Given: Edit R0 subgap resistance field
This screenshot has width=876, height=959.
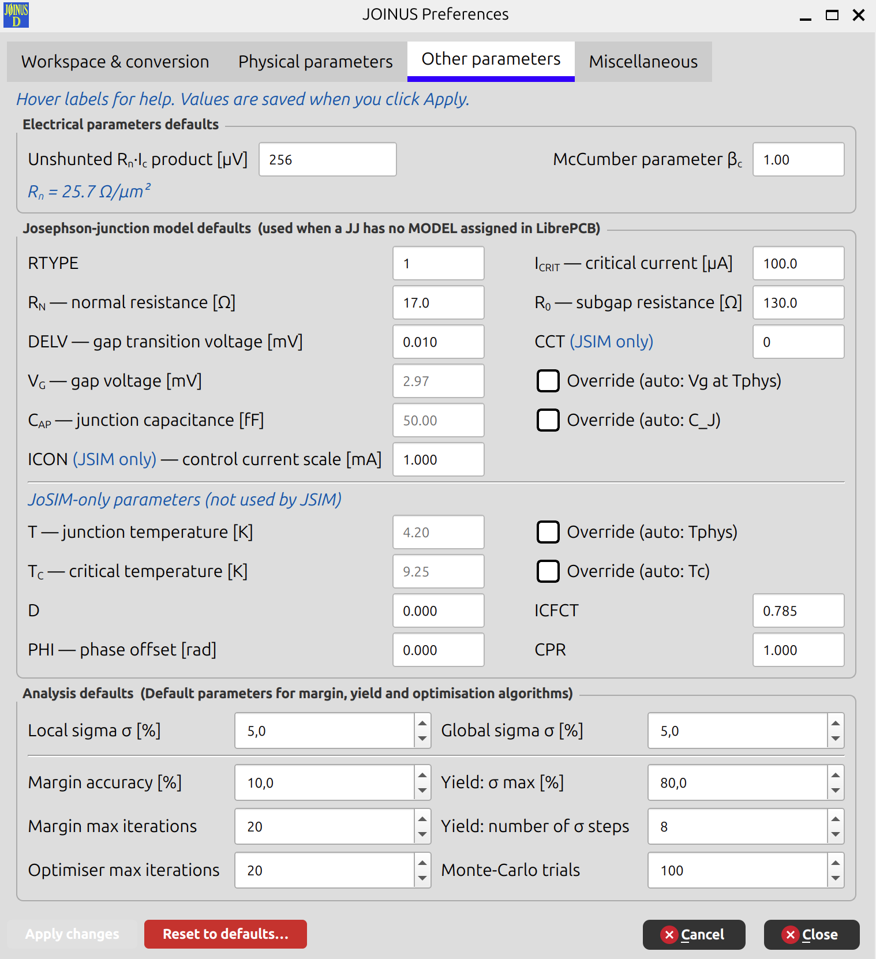Looking at the screenshot, I should (x=799, y=302).
